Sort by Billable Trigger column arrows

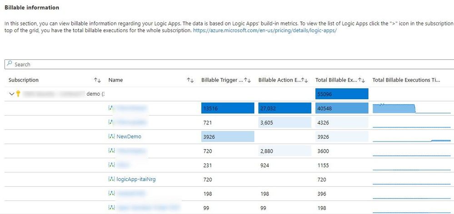point(247,80)
